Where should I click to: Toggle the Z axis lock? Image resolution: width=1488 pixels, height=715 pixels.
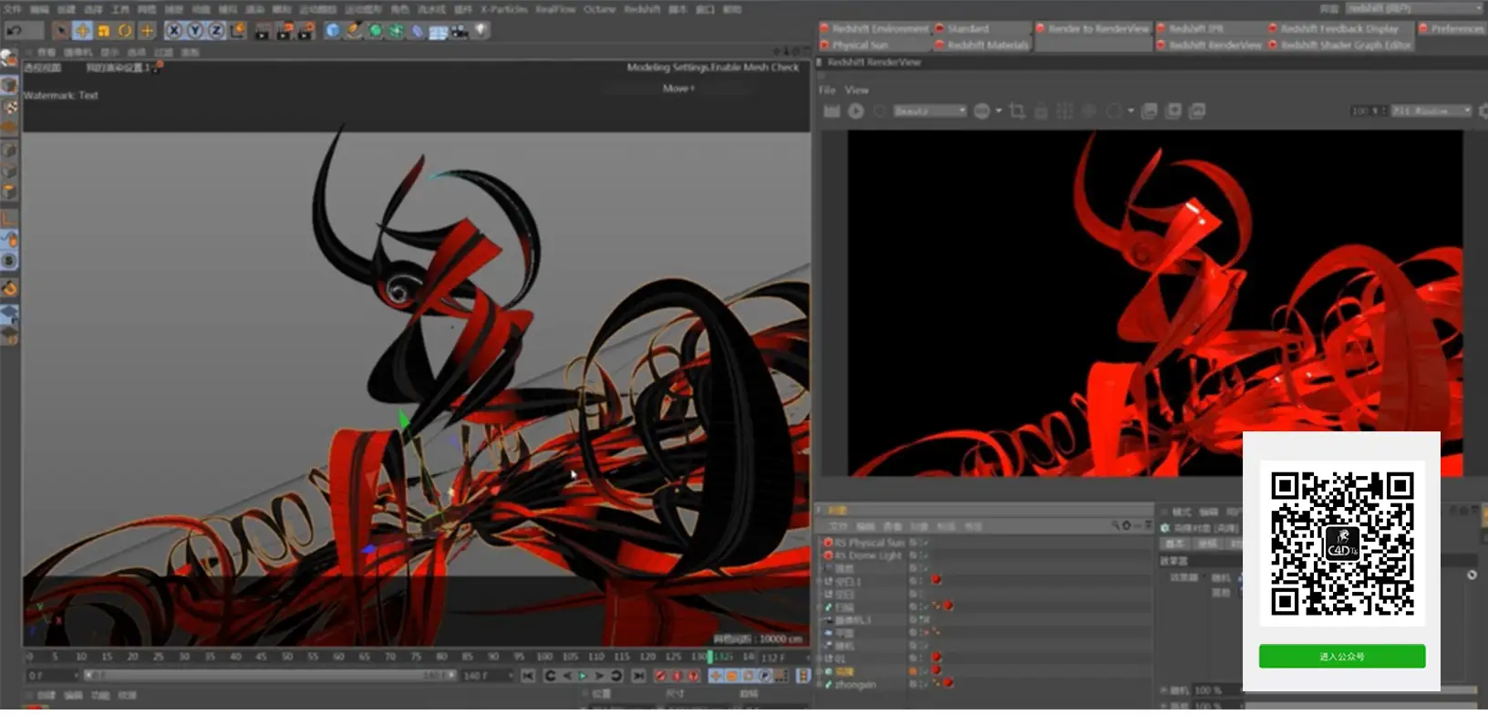[x=216, y=31]
